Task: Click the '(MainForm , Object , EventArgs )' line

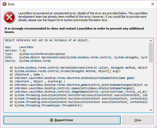Action: 37,82
